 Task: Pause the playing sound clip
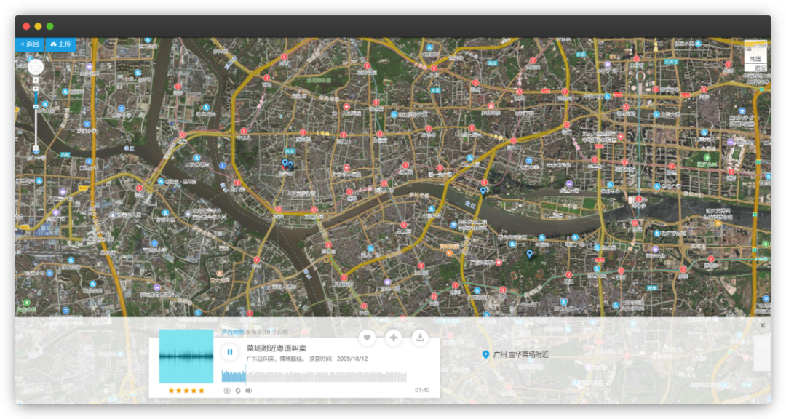230,353
